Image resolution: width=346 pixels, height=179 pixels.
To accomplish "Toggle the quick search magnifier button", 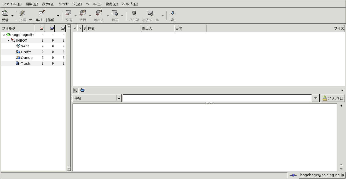I will coord(76,90).
